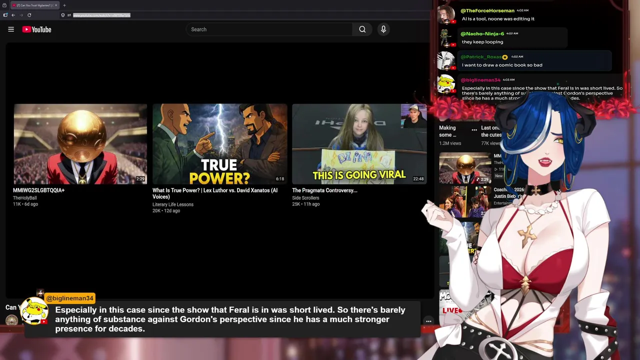Click the MMIWG2SLGBTQQIA+ video title
The image size is (640, 360).
click(39, 190)
